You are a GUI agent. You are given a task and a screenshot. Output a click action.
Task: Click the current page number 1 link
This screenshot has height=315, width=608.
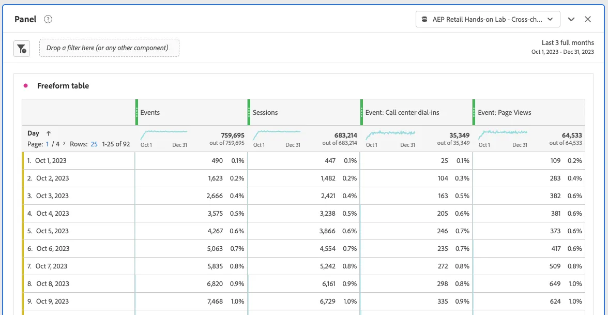pos(48,144)
